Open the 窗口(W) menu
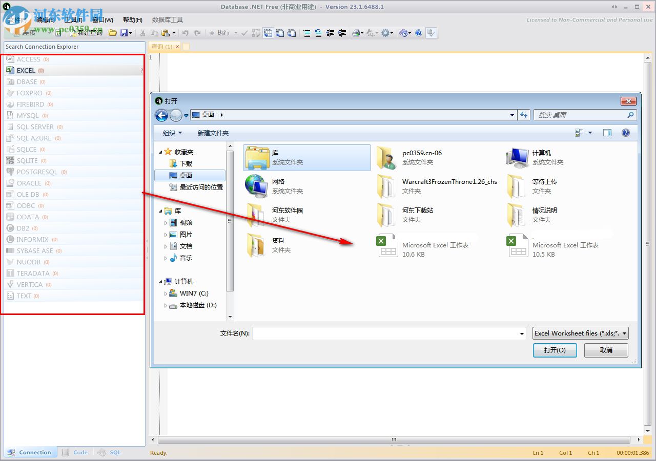 [x=102, y=19]
